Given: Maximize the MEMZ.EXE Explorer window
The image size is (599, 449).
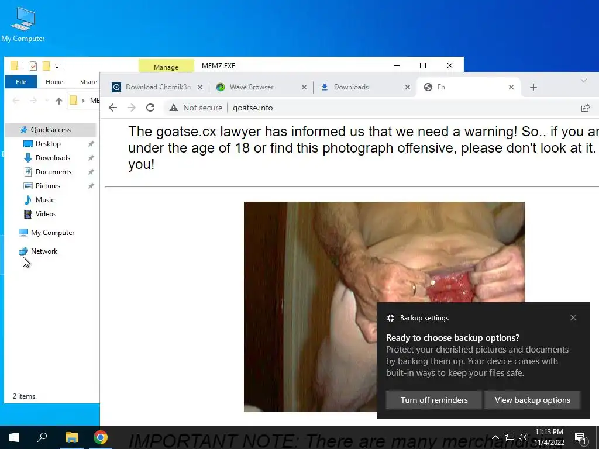Looking at the screenshot, I should tap(423, 65).
